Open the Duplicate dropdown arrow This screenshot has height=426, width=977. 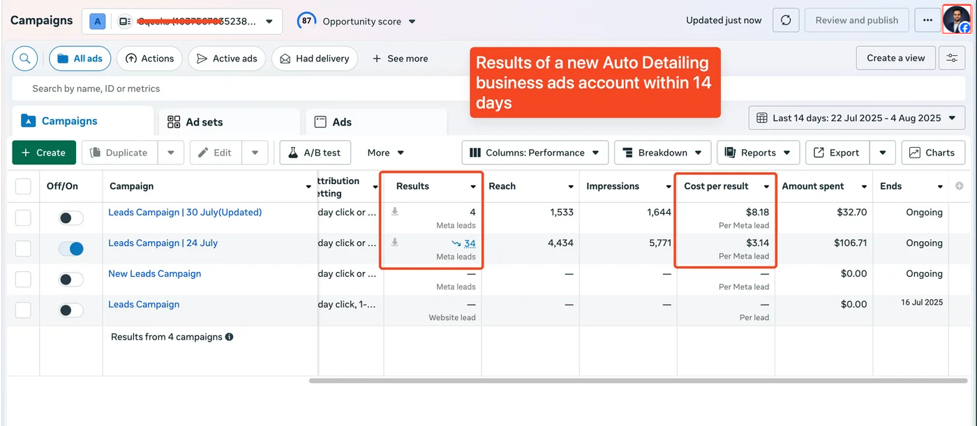pos(171,153)
